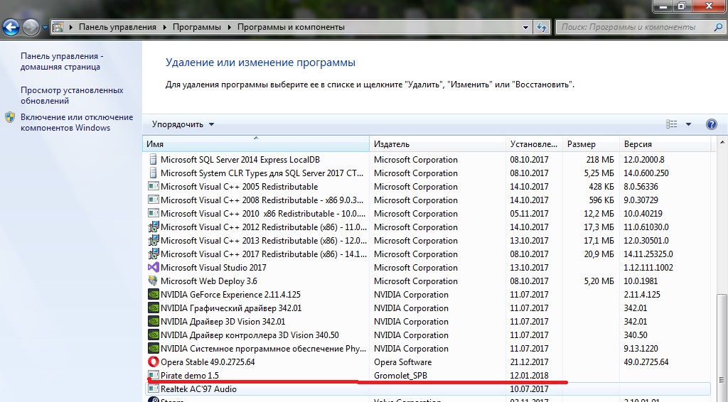Go to Панель управления домашняя страница link
728x402 pixels.
60,61
